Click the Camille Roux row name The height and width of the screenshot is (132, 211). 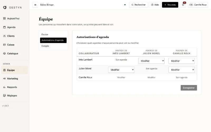(85, 77)
